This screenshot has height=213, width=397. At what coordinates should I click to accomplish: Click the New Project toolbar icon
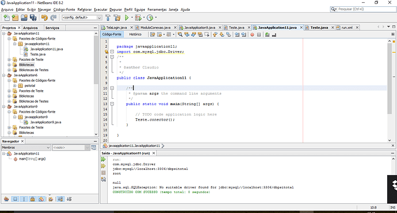15,17
